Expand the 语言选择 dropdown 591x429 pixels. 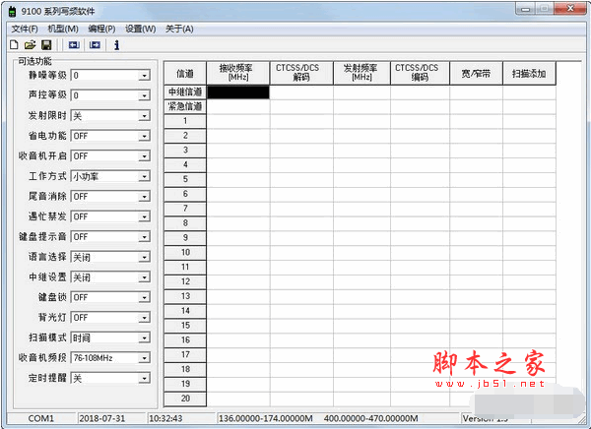(144, 257)
